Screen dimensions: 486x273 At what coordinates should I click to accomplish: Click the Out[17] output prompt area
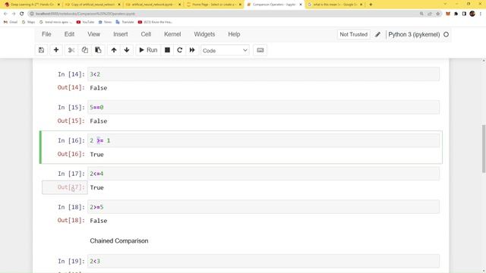click(x=65, y=187)
